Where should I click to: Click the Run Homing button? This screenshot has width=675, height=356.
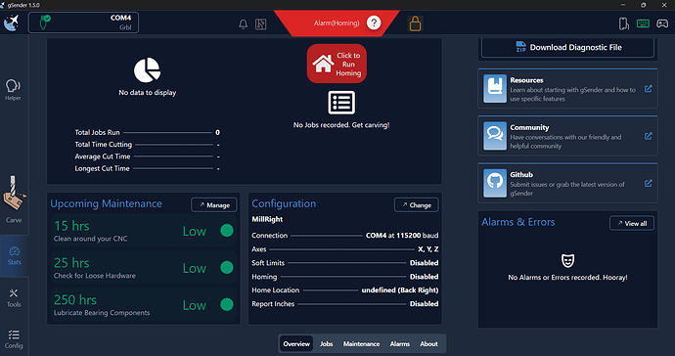(337, 64)
